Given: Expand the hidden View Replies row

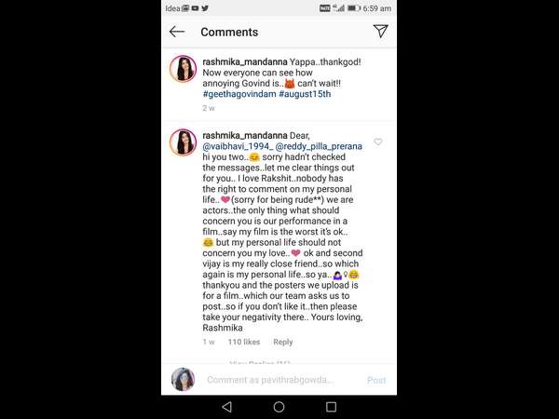Looking at the screenshot, I should click(x=260, y=363).
